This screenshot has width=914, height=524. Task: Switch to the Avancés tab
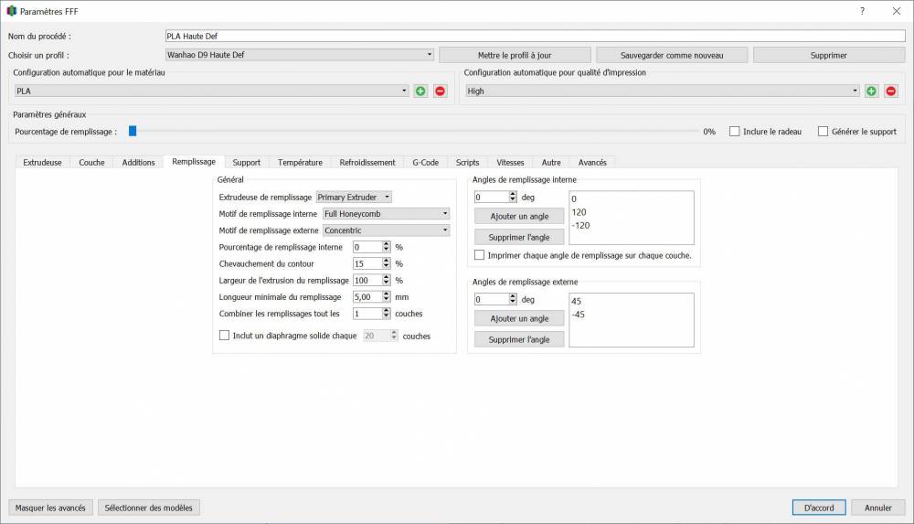click(x=592, y=162)
